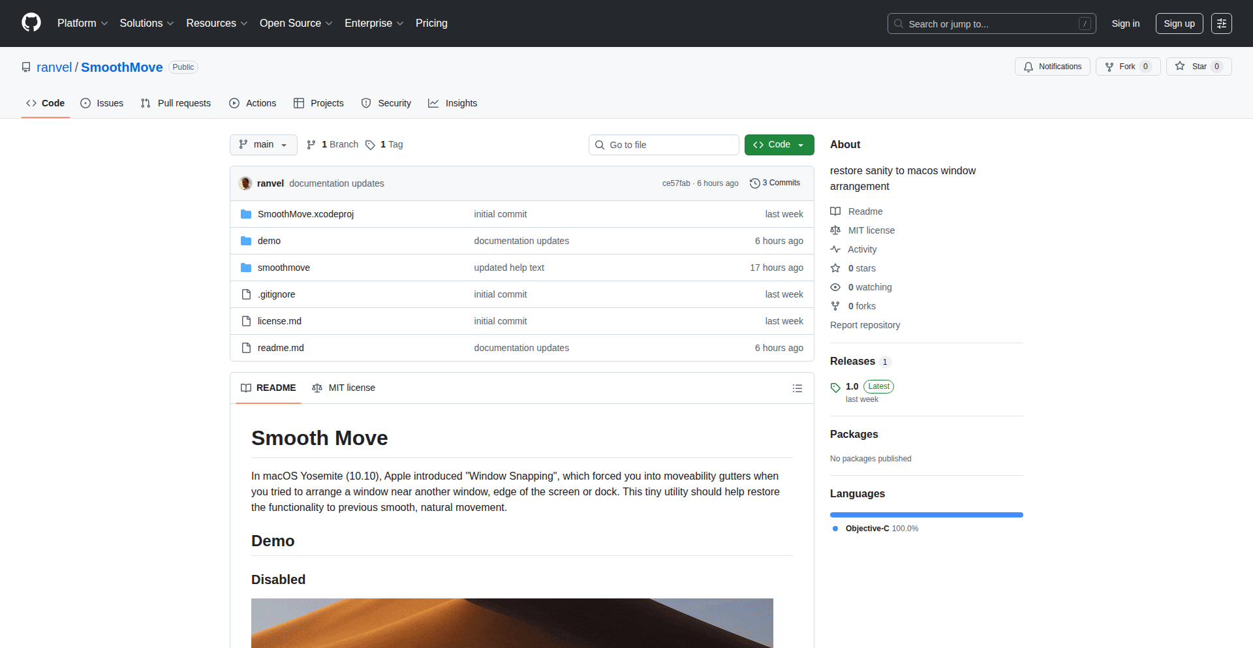Click the Go to file field
1253x648 pixels.
click(x=664, y=145)
